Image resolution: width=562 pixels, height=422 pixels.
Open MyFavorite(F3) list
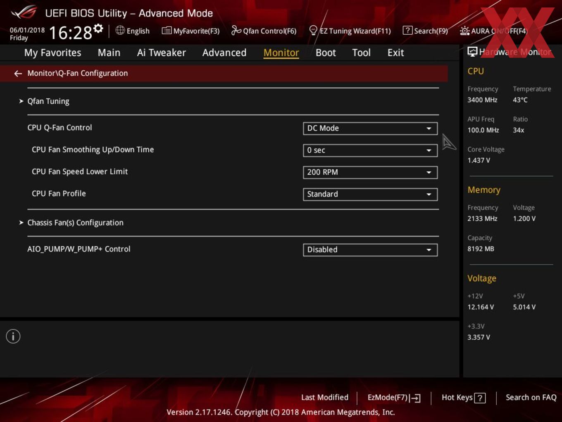pyautogui.click(x=191, y=31)
